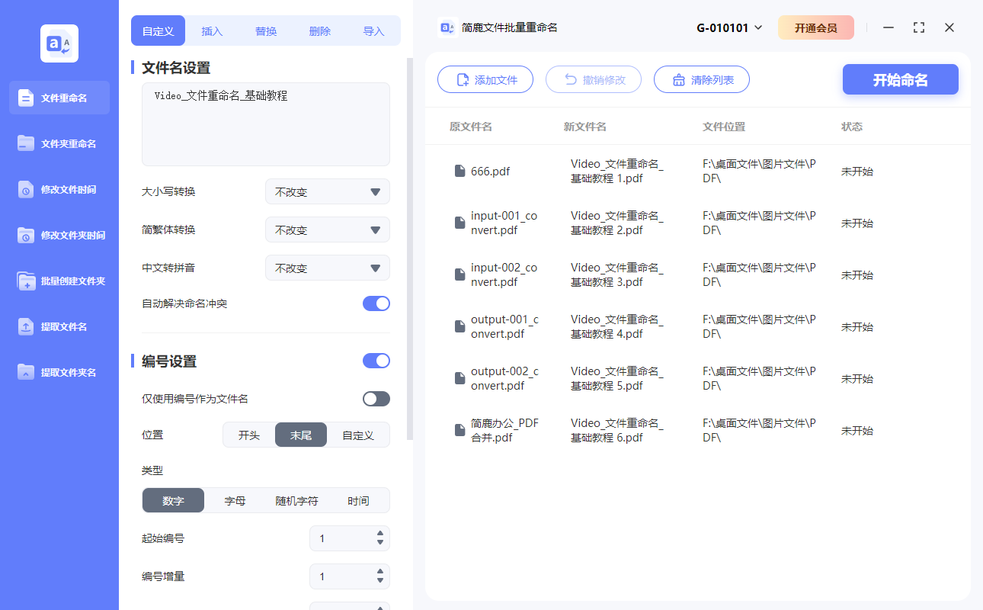The width and height of the screenshot is (983, 610).
Task: Click the 开始命名 button
Action: point(900,79)
